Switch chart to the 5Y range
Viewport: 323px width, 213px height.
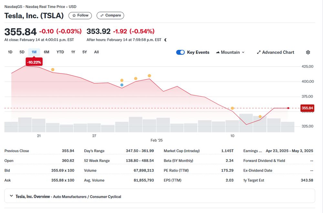tap(85, 52)
